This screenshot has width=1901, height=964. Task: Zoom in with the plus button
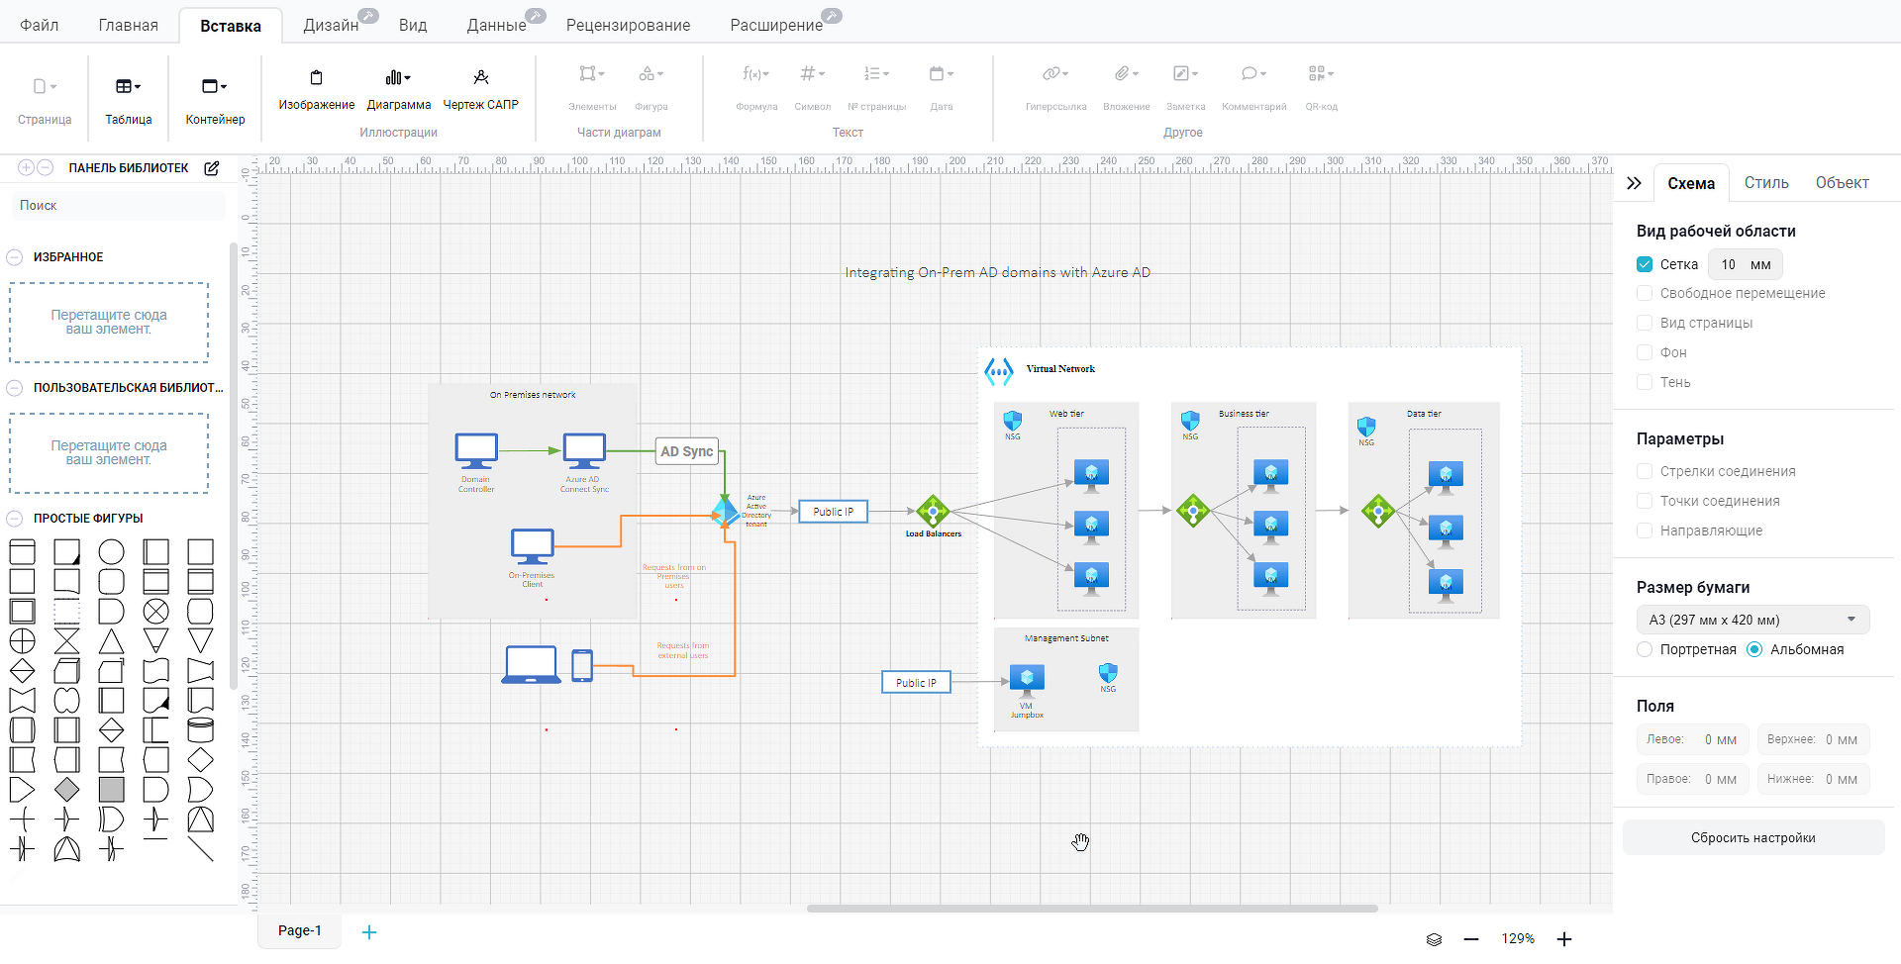[1564, 939]
